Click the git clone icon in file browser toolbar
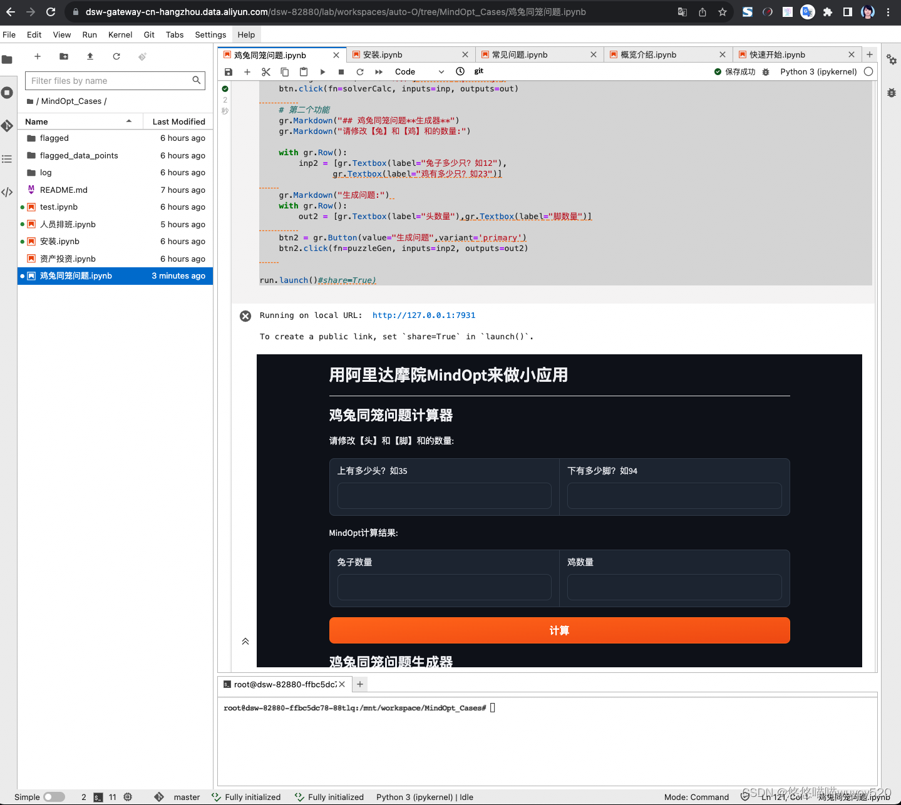The width and height of the screenshot is (901, 805). point(143,56)
